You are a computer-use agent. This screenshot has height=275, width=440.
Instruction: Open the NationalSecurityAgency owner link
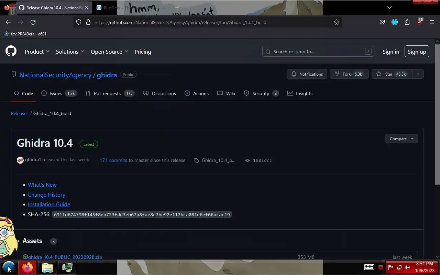[55, 75]
